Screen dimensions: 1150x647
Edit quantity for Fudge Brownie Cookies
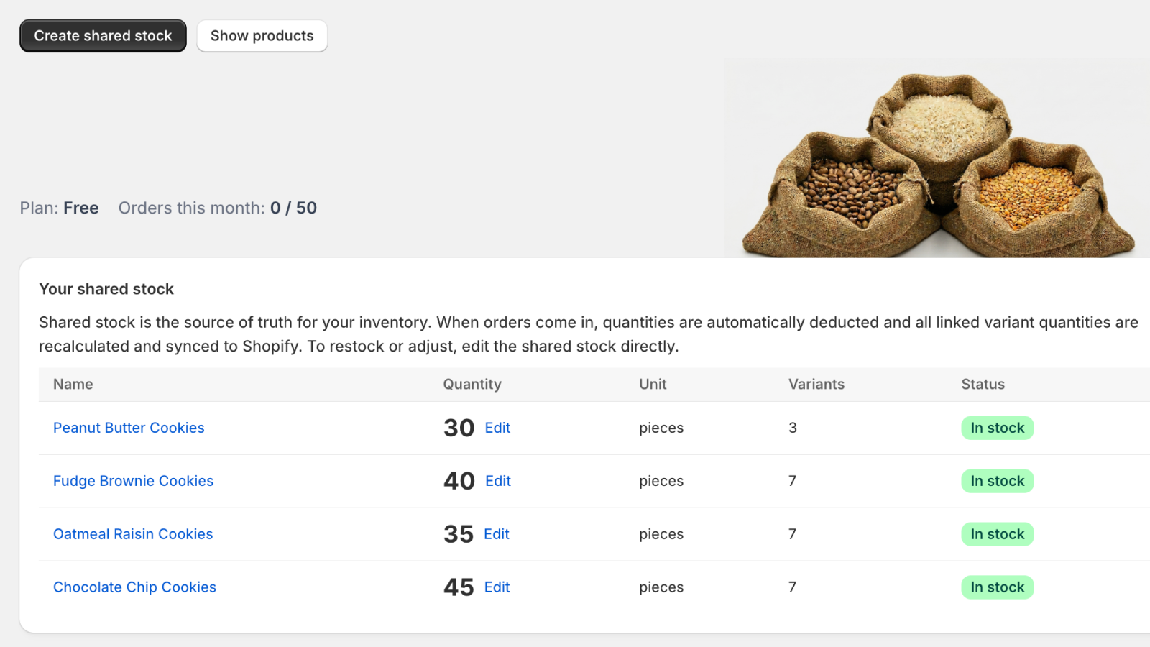(498, 481)
